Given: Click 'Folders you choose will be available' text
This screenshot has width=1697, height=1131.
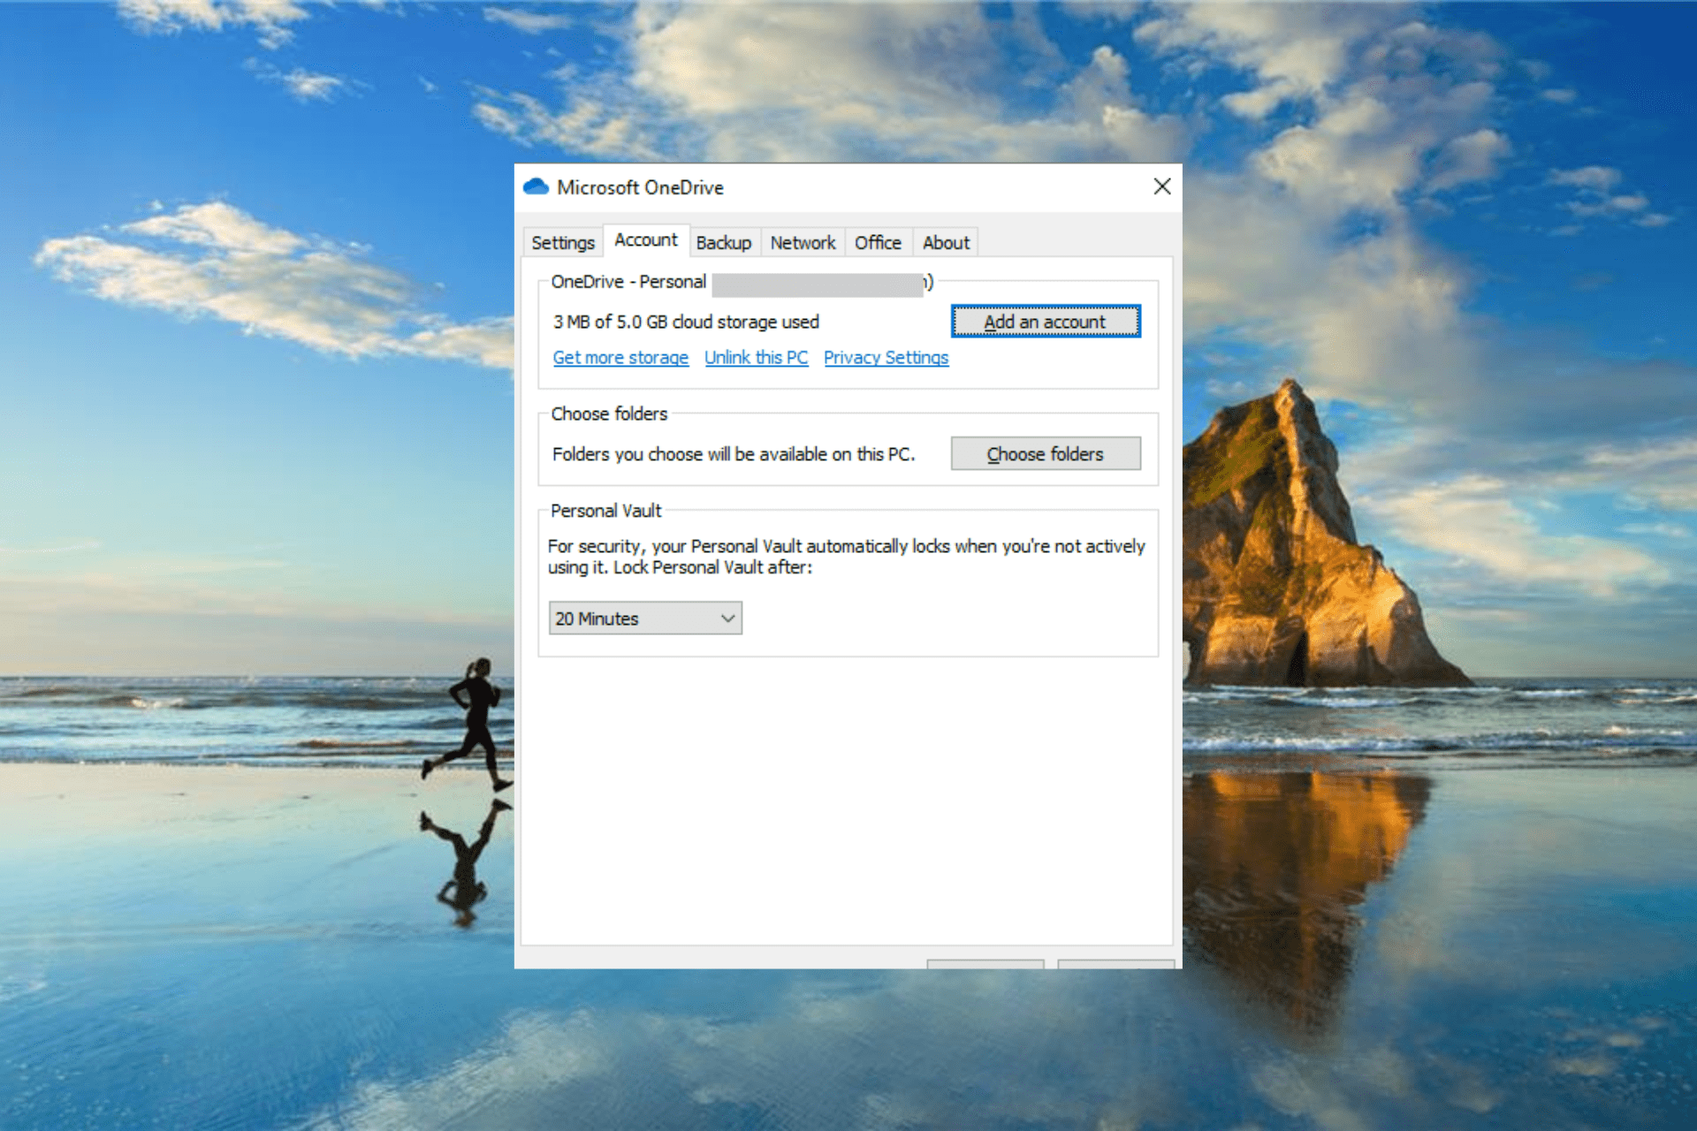Looking at the screenshot, I should (x=733, y=454).
